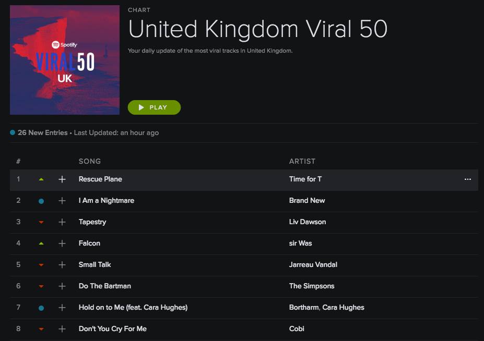Add Hold on to Me with plus icon
484x341 pixels.
click(62, 308)
